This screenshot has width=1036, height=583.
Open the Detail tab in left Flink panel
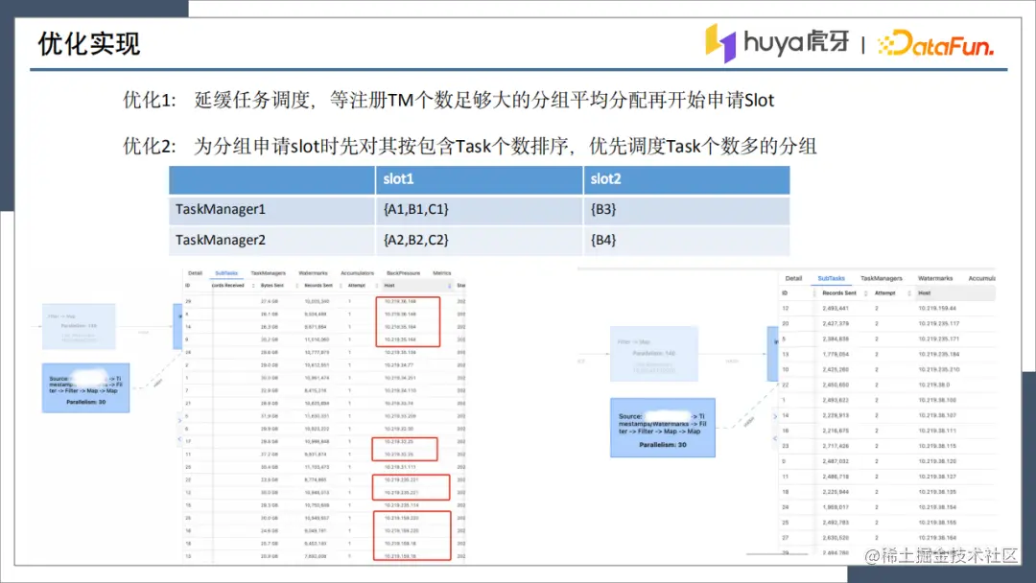pos(195,272)
